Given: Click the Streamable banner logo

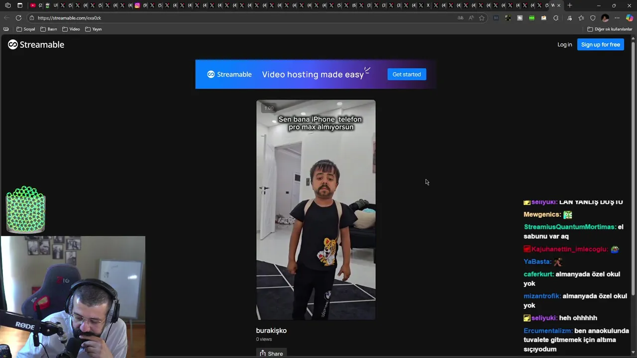Looking at the screenshot, I should tap(229, 75).
